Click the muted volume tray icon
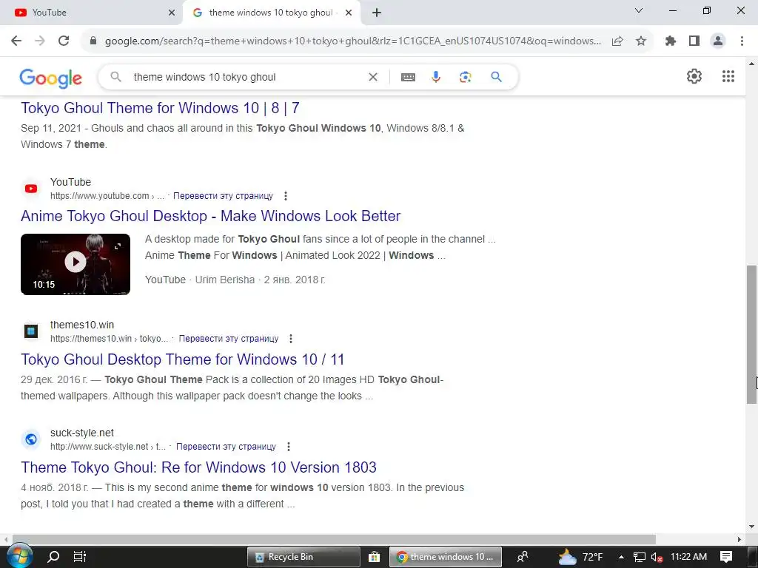This screenshot has height=568, width=758. coord(657,558)
